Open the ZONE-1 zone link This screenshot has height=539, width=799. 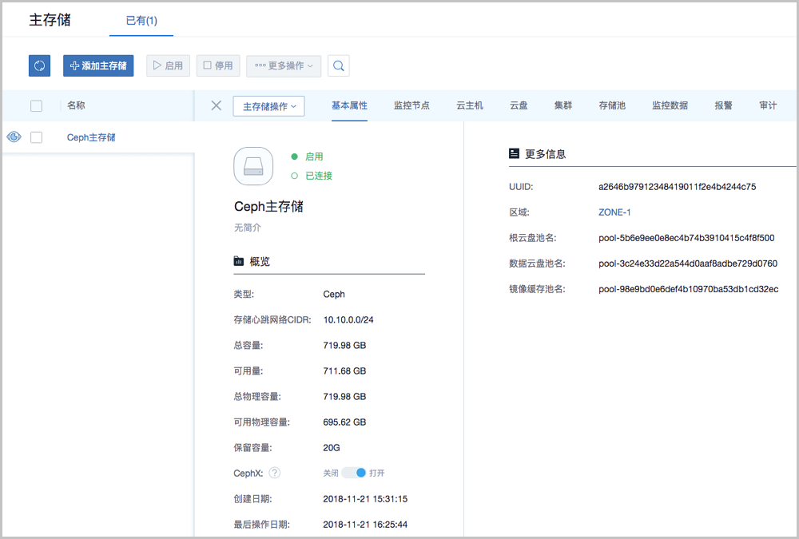pyautogui.click(x=614, y=212)
